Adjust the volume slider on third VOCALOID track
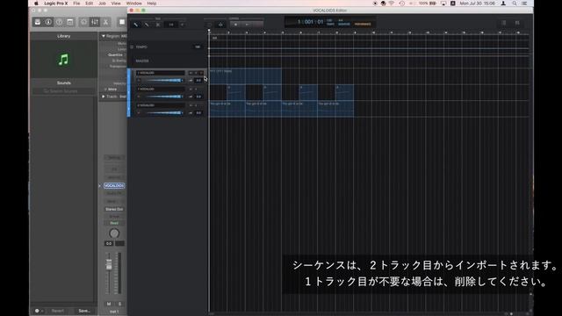The image size is (562, 316). click(x=164, y=113)
